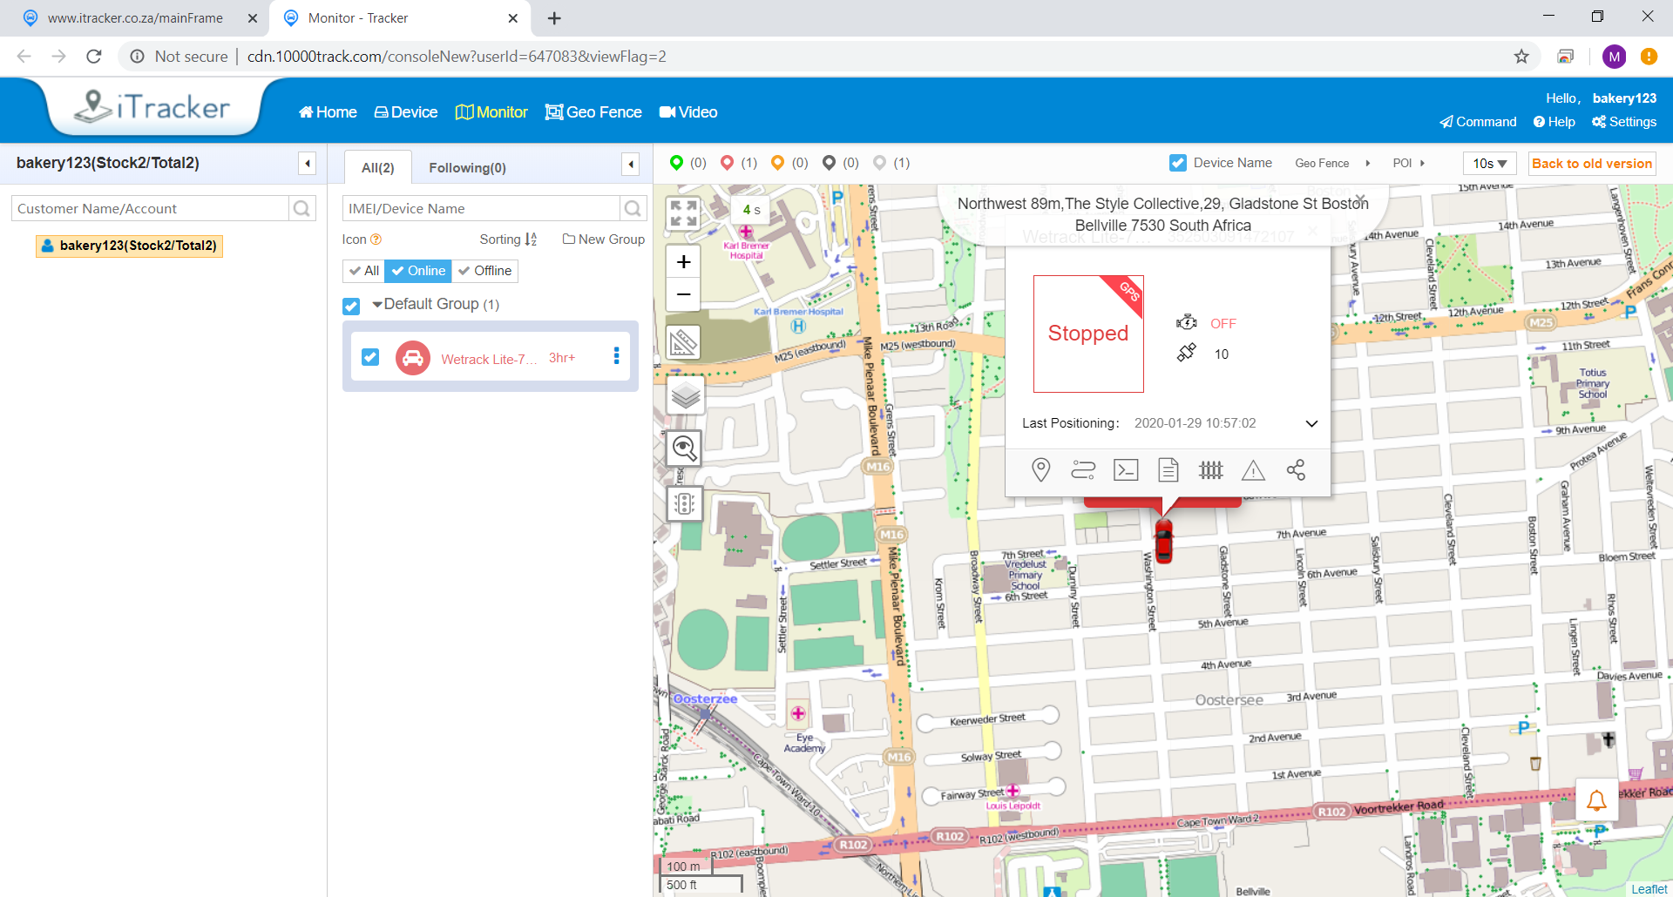Toggle fullscreen map view icon
This screenshot has height=897, width=1673.
click(x=684, y=213)
